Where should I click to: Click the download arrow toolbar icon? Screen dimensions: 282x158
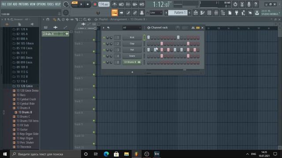257,13
